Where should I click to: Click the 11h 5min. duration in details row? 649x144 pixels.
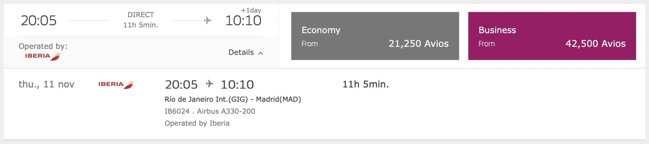(x=366, y=84)
